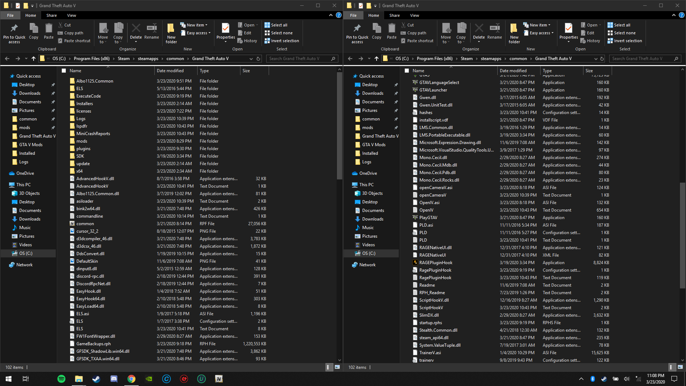Check select-all checkbox in left file list header
The width and height of the screenshot is (686, 386).
(x=64, y=71)
